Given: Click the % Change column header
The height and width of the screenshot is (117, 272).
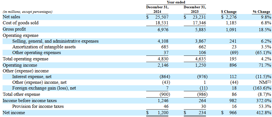Looking at the screenshot, I should pos(261,12).
